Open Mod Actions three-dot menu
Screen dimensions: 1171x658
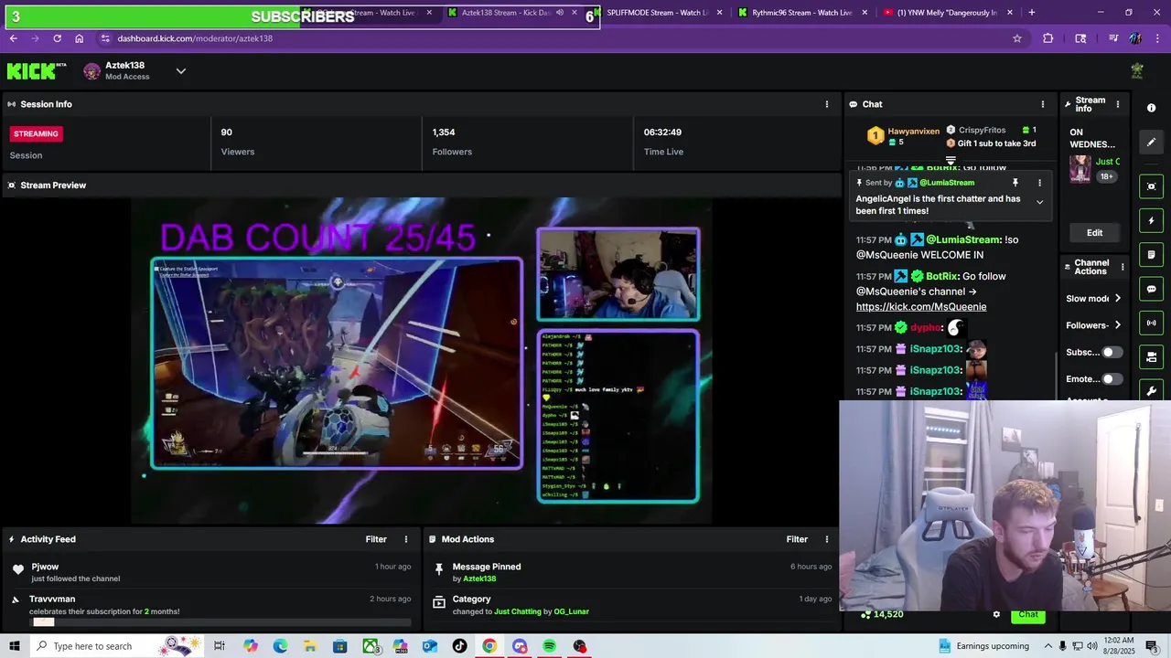[827, 539]
